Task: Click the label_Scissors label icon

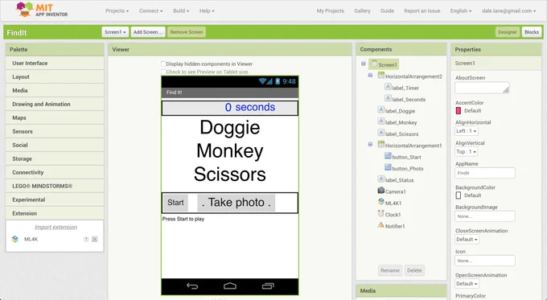Action: coord(381,133)
